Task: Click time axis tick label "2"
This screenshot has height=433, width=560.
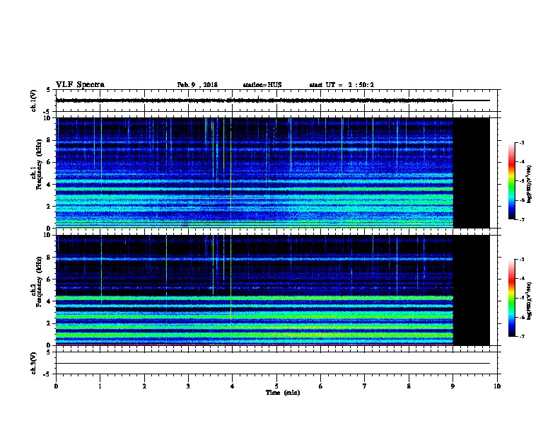Action: 144,386
